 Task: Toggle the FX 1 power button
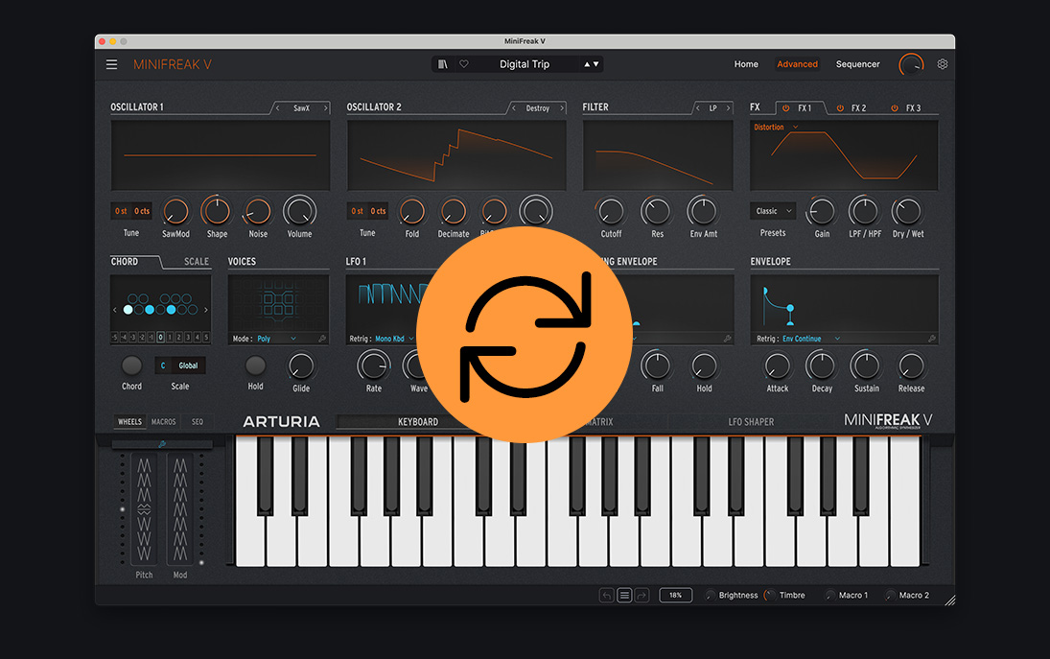(785, 108)
